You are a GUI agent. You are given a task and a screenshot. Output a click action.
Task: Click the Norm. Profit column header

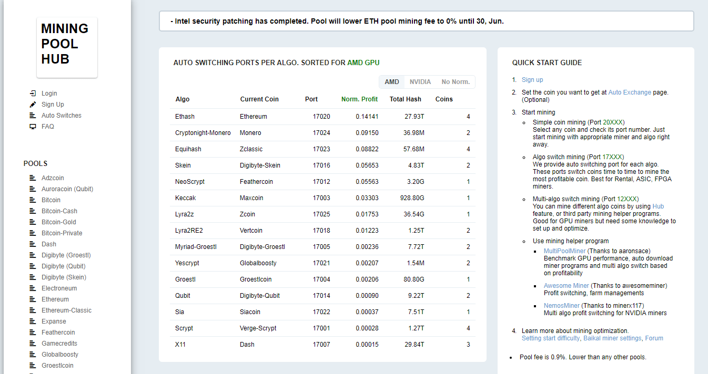(x=360, y=99)
